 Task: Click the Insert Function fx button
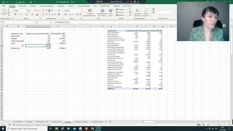(50, 22)
